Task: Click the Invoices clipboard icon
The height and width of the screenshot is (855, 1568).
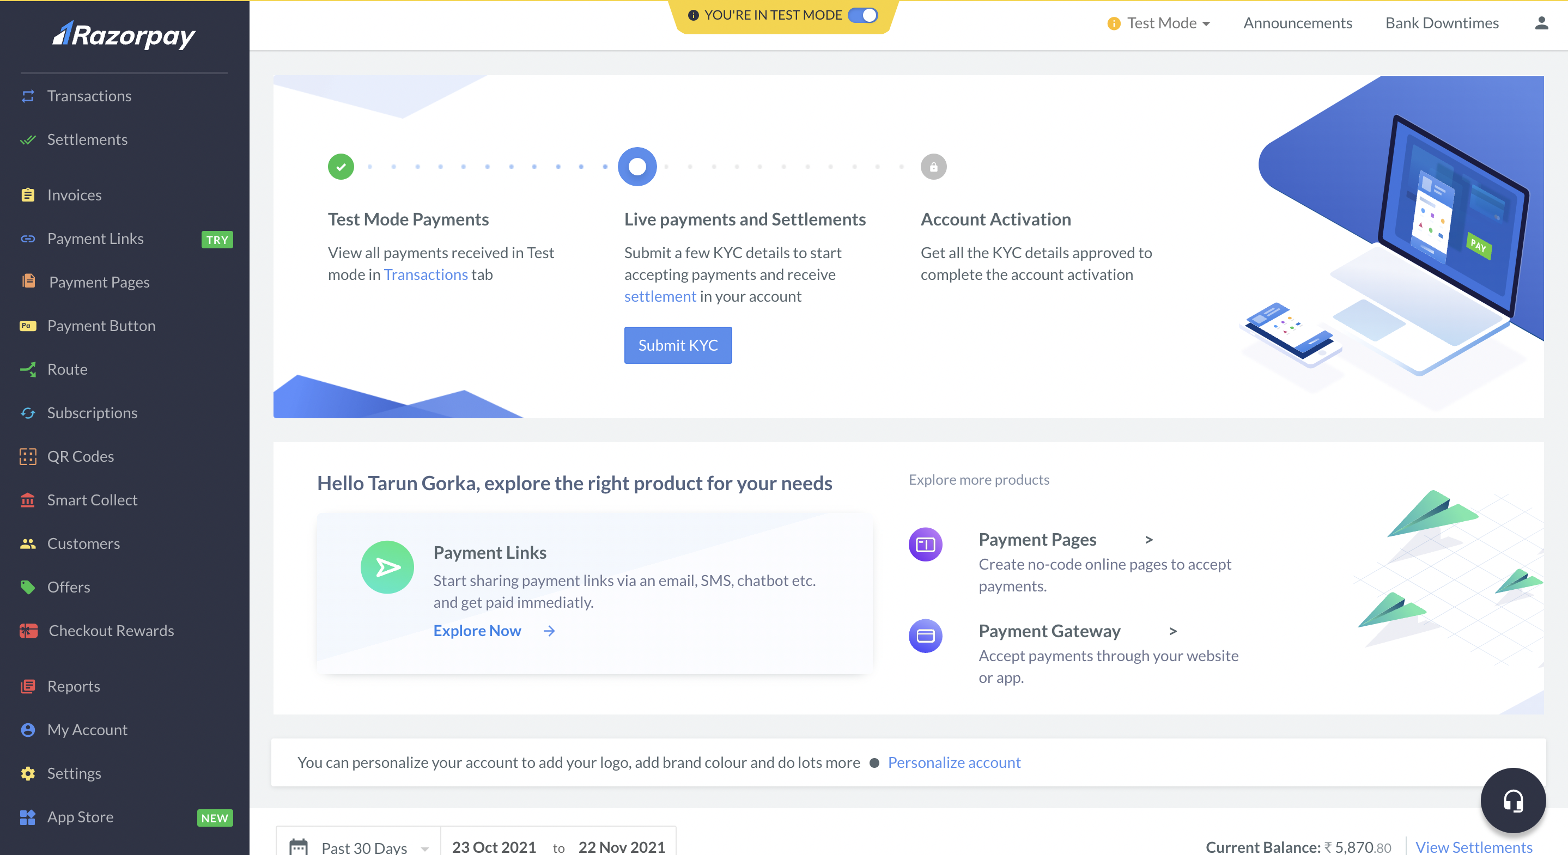Action: point(28,195)
